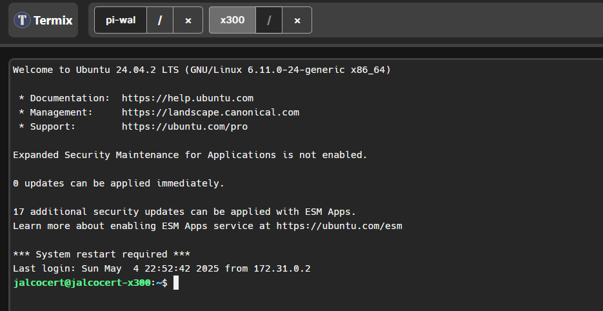This screenshot has width=603, height=311.
Task: Open https://ubuntu.com/esm link
Action: (339, 226)
